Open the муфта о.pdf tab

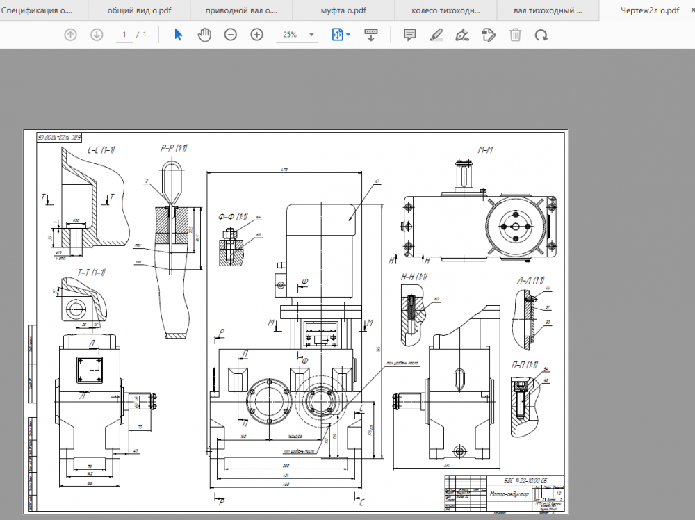pyautogui.click(x=343, y=10)
